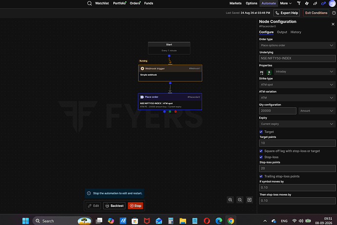Viewport: 337px width, 225px height.
Task: Expand the More menu in top navigation
Action: click(286, 3)
